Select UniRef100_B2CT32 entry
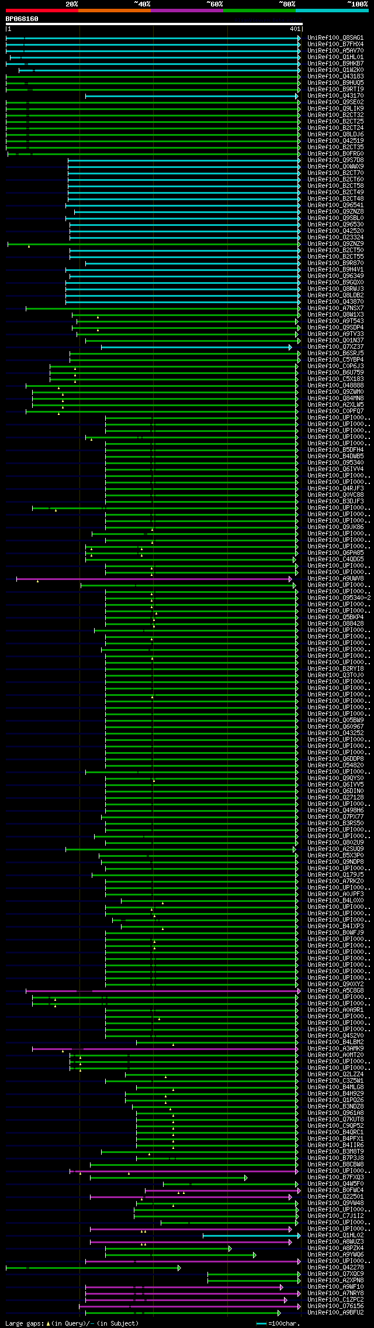The image size is (374, 1328). click(335, 115)
